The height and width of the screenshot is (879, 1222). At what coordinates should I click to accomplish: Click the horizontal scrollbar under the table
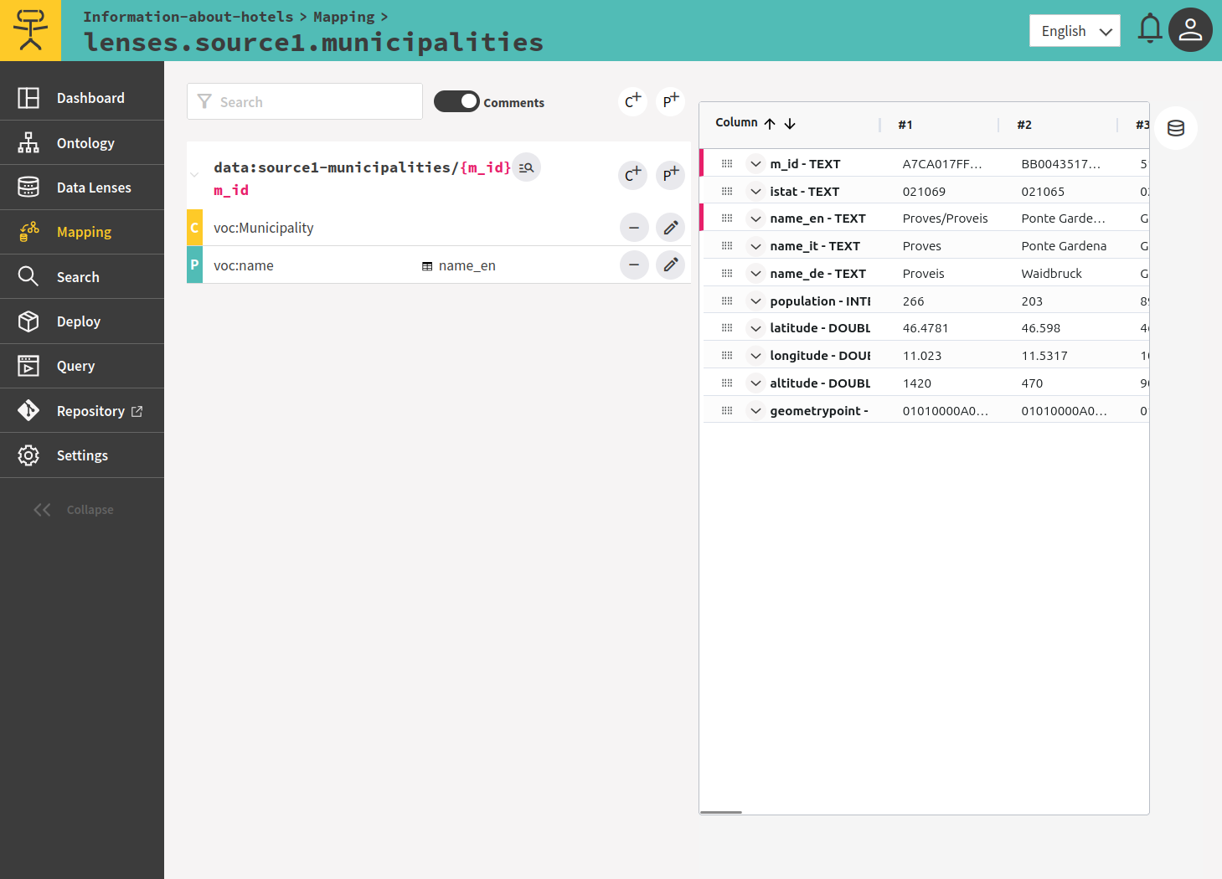[721, 812]
